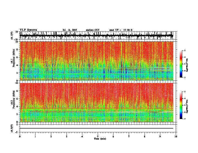The width and height of the screenshot is (198, 153).
Task: Click the color scale bar beside ch.1 spectrogram
Action: pos(181,64)
